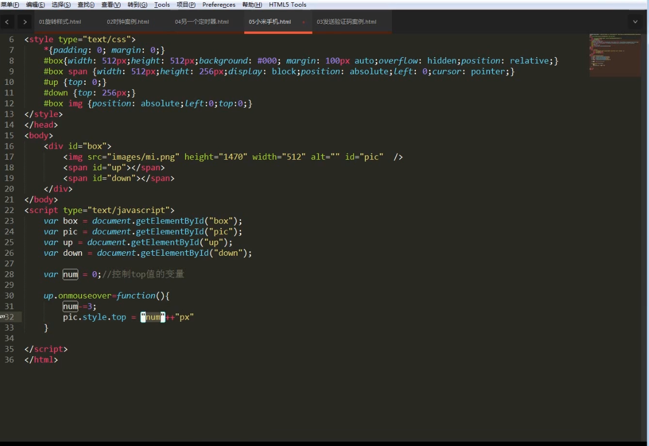Click line number 36 in gutter
The image size is (649, 446).
pyautogui.click(x=9, y=359)
